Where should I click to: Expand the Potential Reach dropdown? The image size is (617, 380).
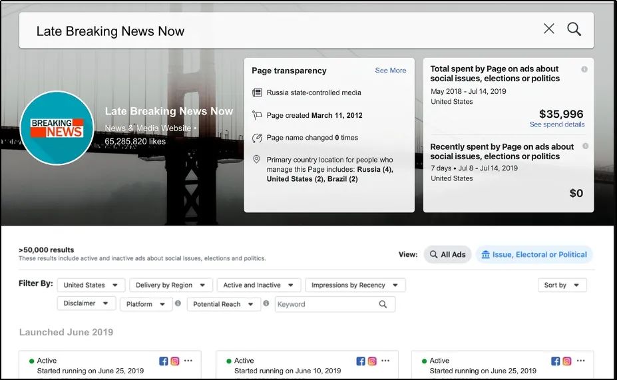[224, 304]
